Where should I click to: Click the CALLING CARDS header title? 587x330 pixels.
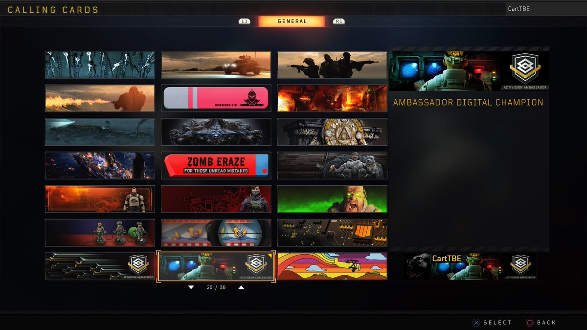pos(53,10)
